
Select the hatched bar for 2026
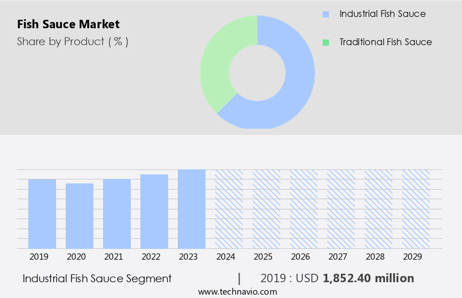304,209
